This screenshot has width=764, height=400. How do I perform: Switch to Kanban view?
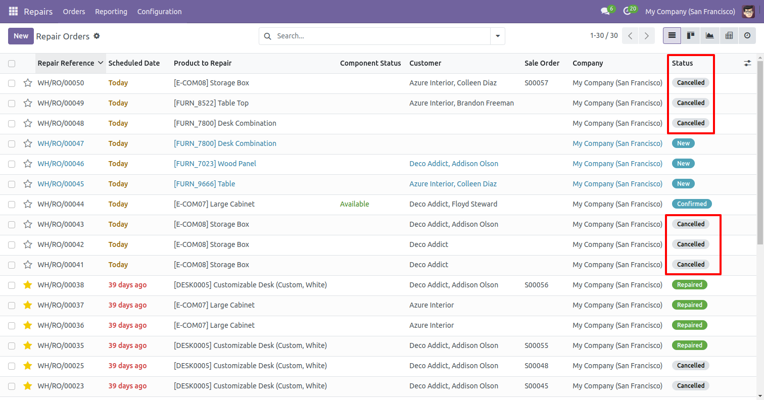pyautogui.click(x=690, y=36)
